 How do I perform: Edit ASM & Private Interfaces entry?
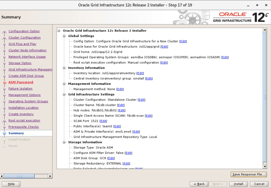136,132
